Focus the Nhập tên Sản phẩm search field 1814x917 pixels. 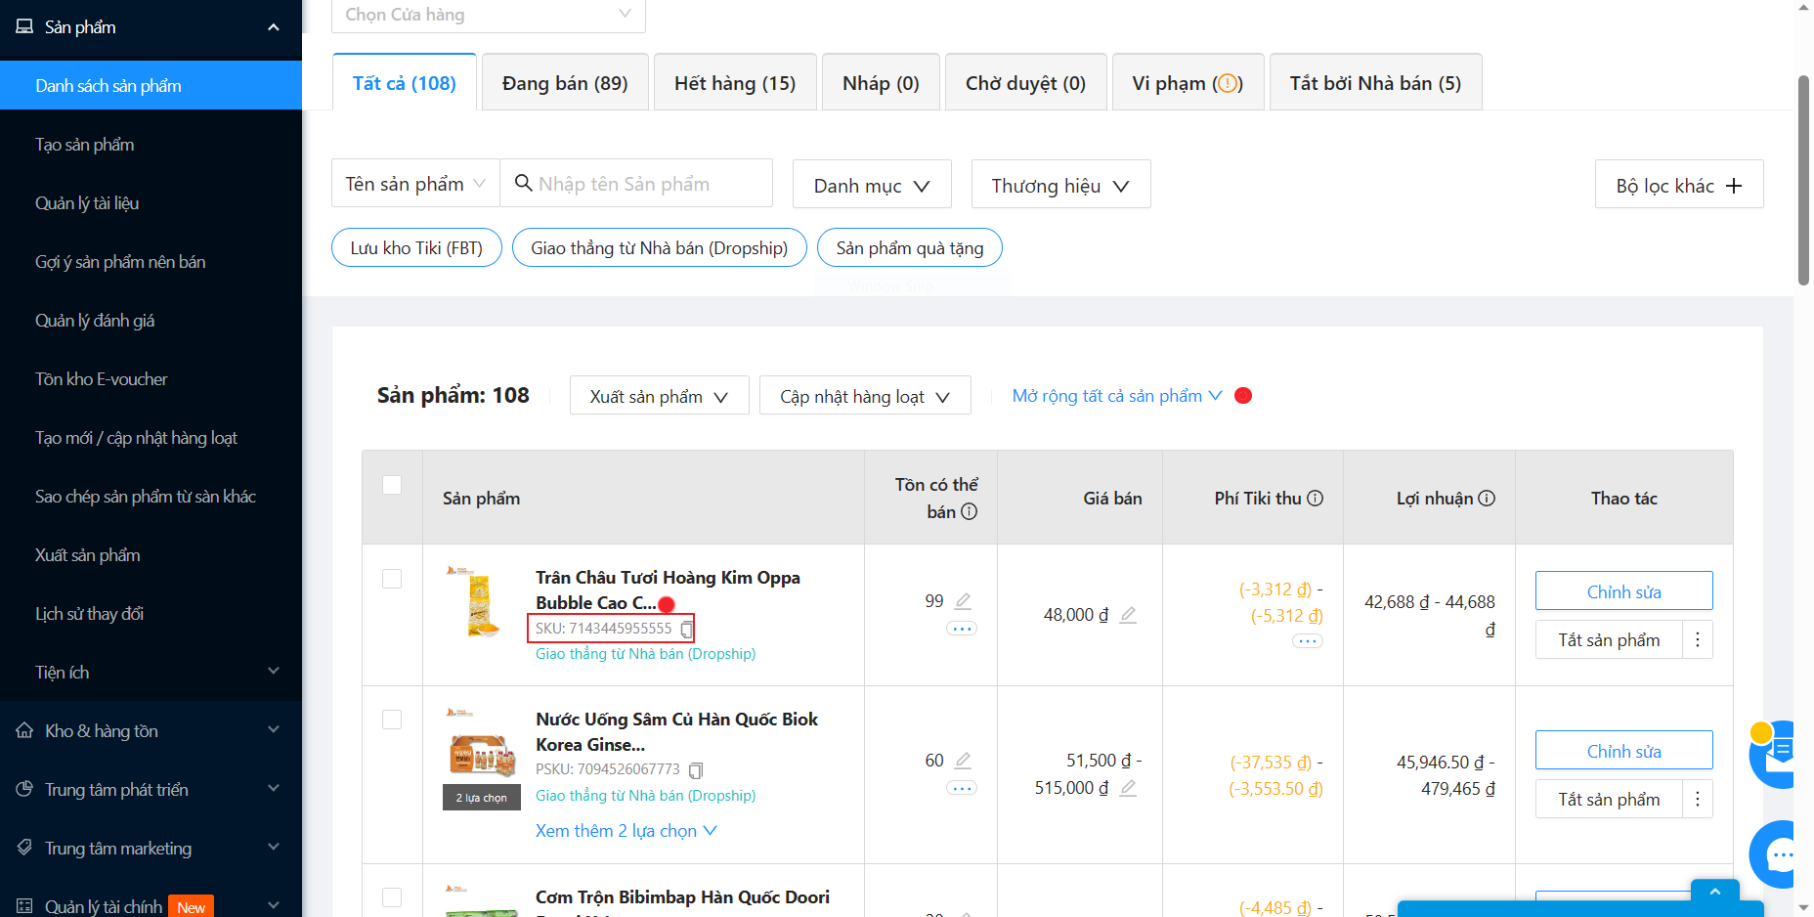tap(645, 184)
